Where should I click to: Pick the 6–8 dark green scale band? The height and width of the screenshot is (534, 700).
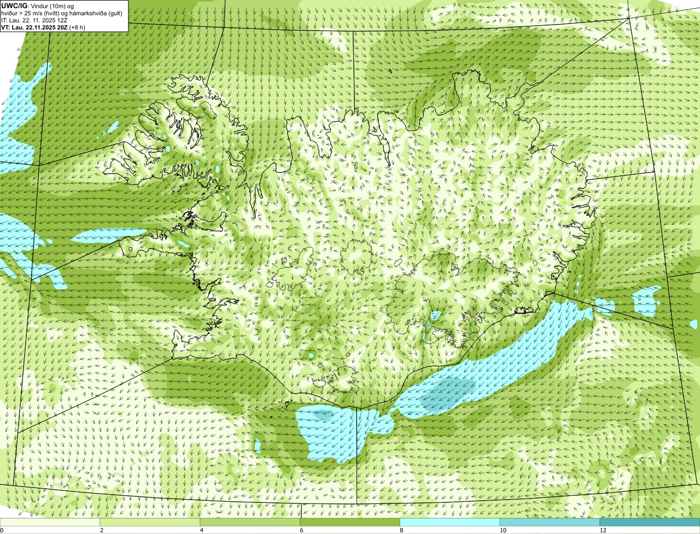(x=350, y=522)
